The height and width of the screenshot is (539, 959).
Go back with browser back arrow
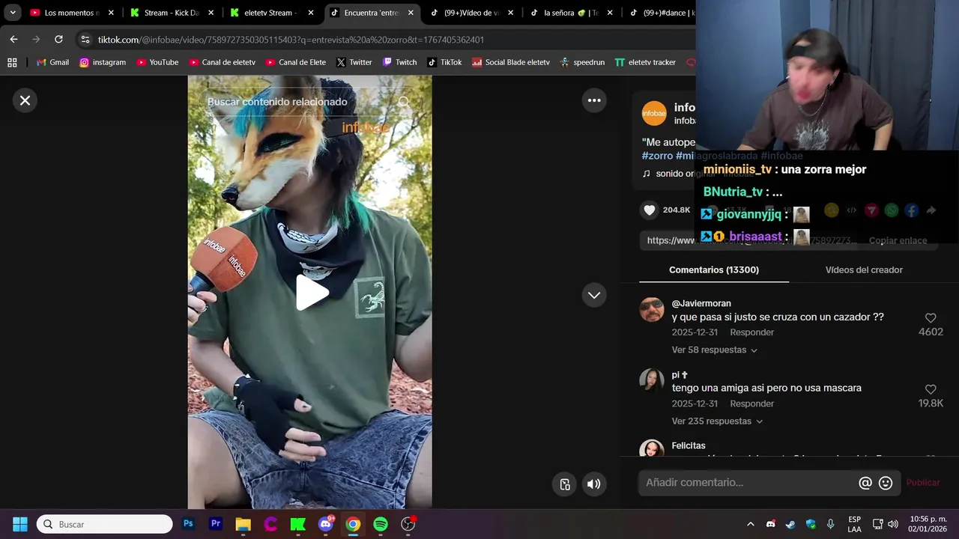[13, 40]
